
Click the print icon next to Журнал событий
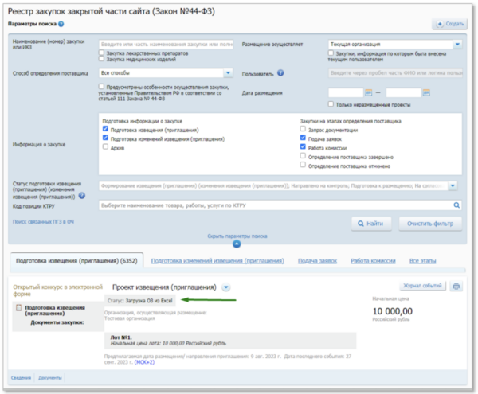pos(456,287)
